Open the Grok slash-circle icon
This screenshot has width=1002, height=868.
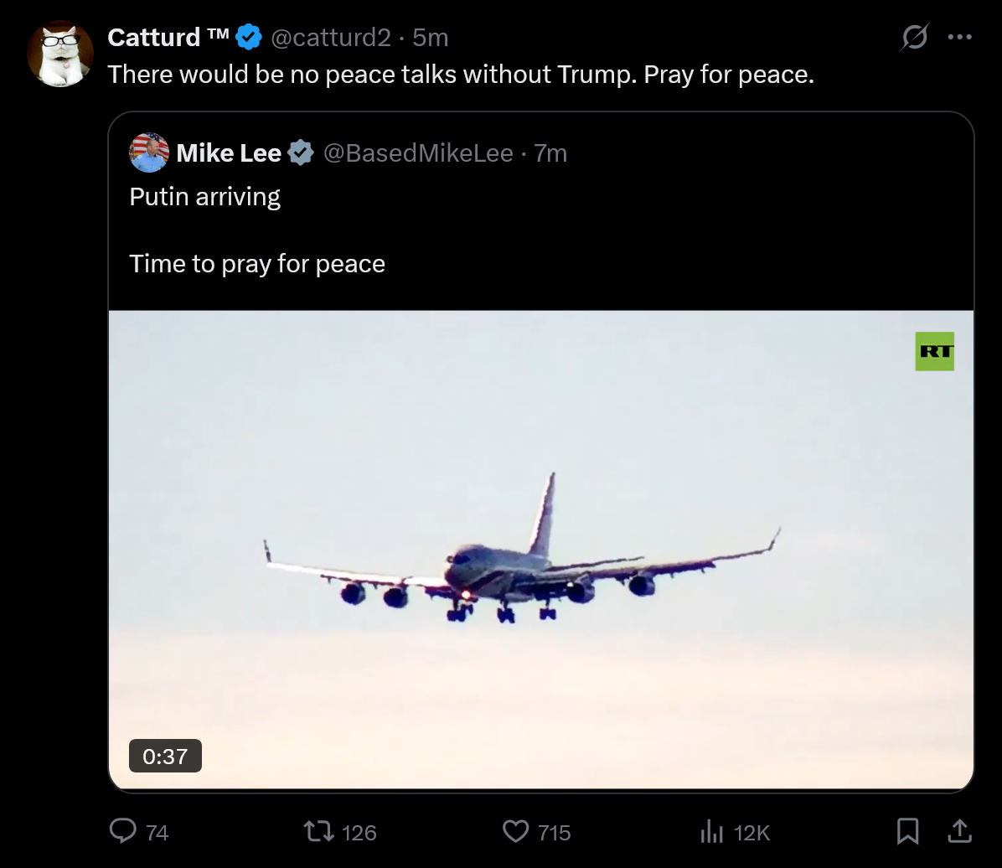coord(914,37)
